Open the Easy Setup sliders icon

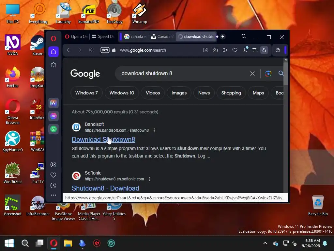click(x=254, y=50)
